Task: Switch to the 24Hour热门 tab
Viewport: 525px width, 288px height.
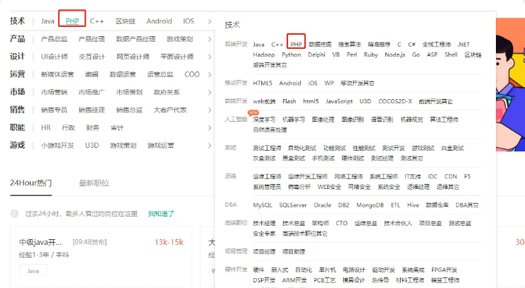Action: [31, 183]
